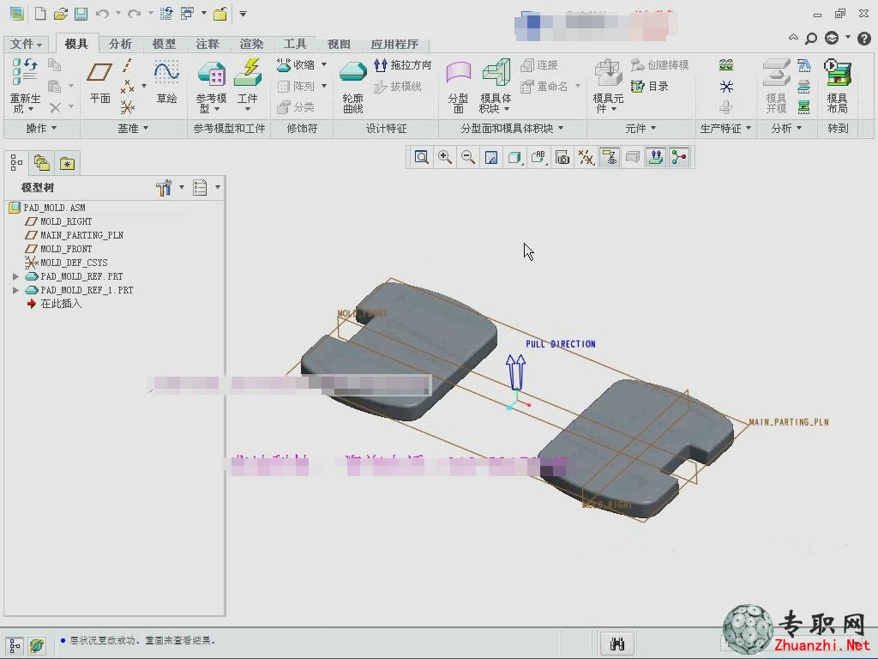Viewport: 878px width, 659px height.
Task: Set the Pull Direction (拖拉方向)
Action: click(403, 65)
